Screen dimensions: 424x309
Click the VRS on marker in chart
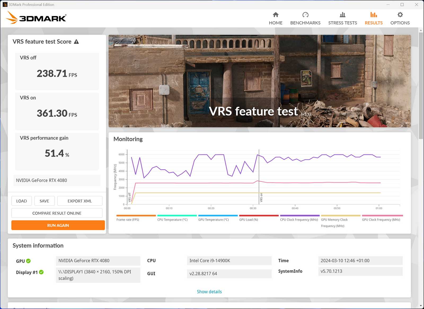pyautogui.click(x=261, y=198)
